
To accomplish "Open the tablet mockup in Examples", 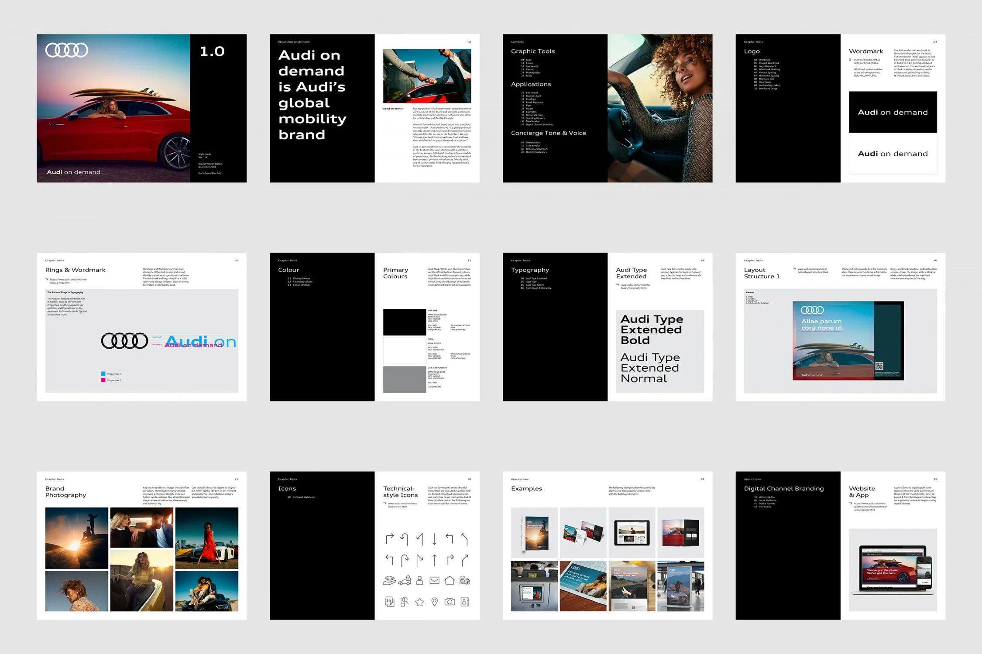I will (x=632, y=533).
